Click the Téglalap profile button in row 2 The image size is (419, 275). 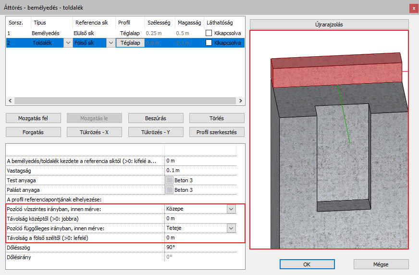tap(130, 43)
